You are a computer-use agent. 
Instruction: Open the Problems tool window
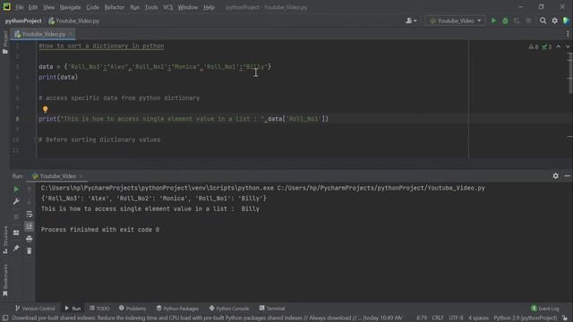coord(133,309)
